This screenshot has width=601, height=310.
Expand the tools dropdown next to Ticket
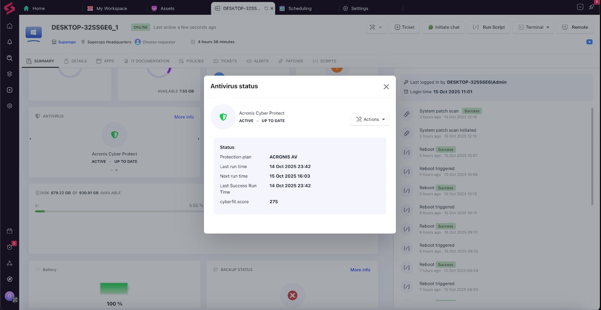(376, 27)
